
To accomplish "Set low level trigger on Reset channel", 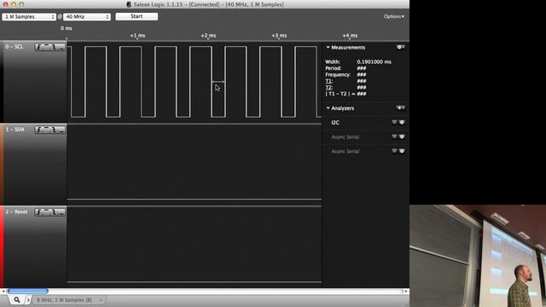I will (x=61, y=212).
